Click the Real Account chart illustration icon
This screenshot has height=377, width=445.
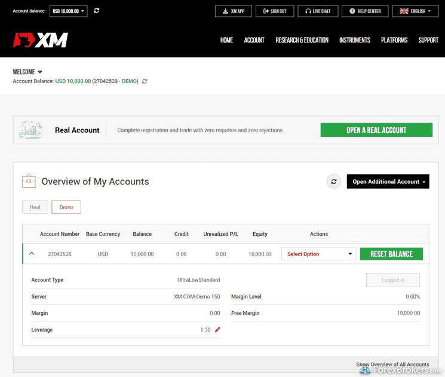31,130
